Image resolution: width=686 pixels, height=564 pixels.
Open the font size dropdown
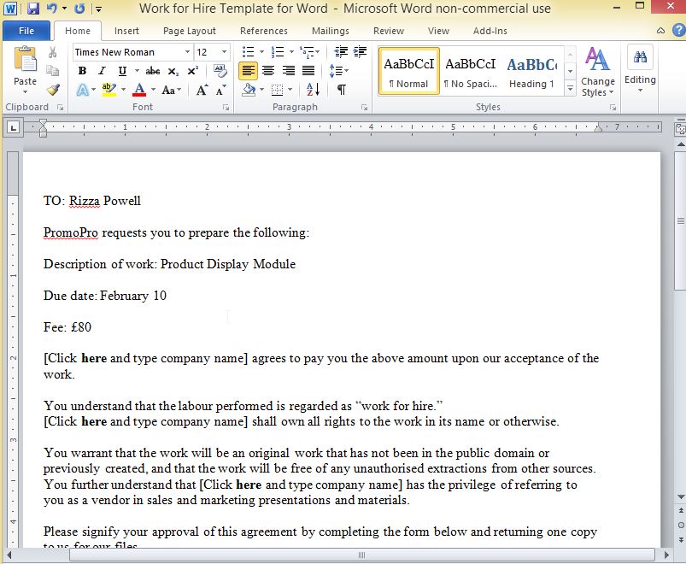click(225, 52)
